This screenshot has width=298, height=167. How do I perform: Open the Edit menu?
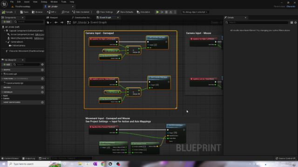pyautogui.click(x=19, y=2)
